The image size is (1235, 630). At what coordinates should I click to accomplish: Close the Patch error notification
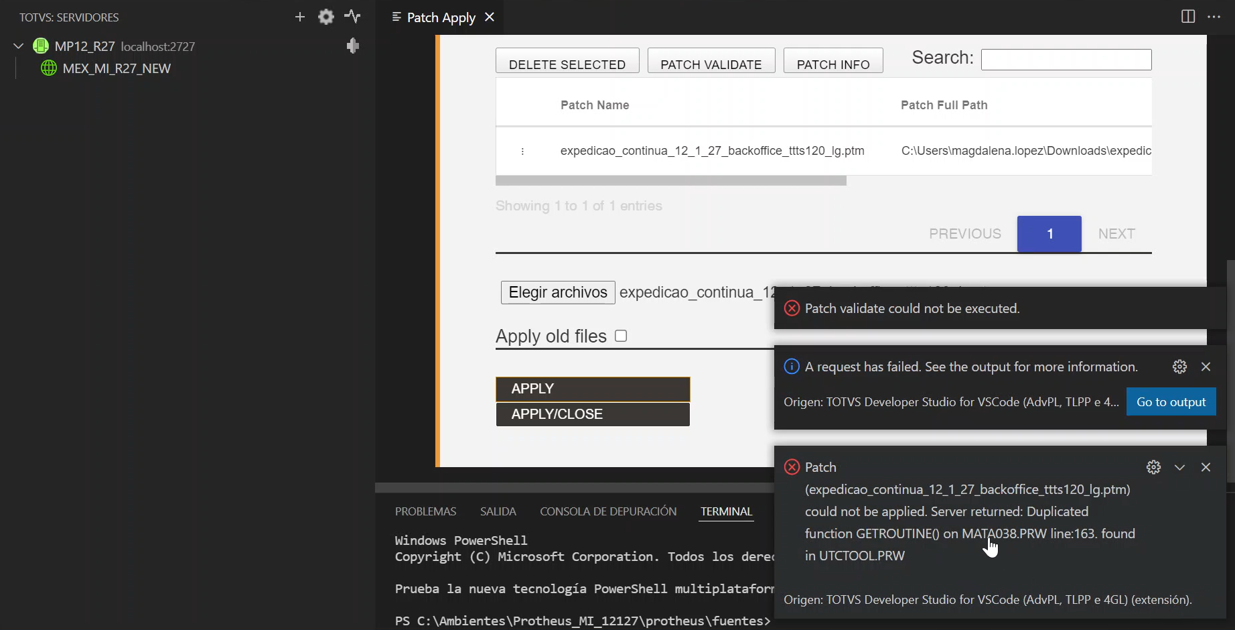[1206, 467]
